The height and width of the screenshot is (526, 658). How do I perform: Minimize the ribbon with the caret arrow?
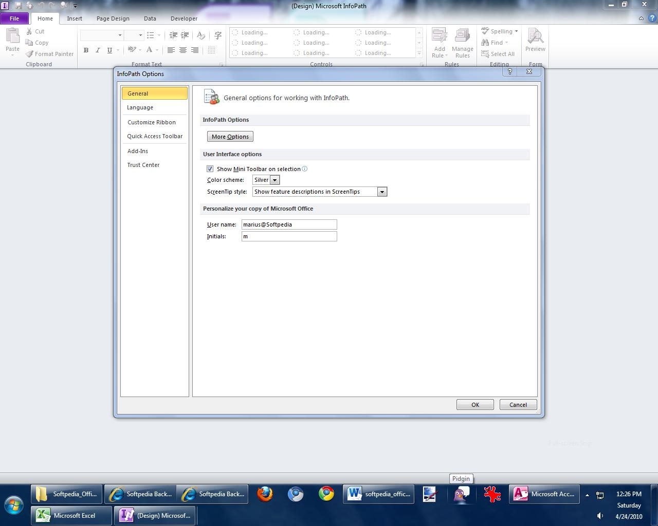pos(641,18)
